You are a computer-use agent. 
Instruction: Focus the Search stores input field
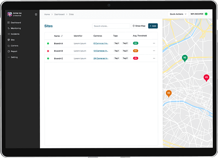tap(111, 26)
